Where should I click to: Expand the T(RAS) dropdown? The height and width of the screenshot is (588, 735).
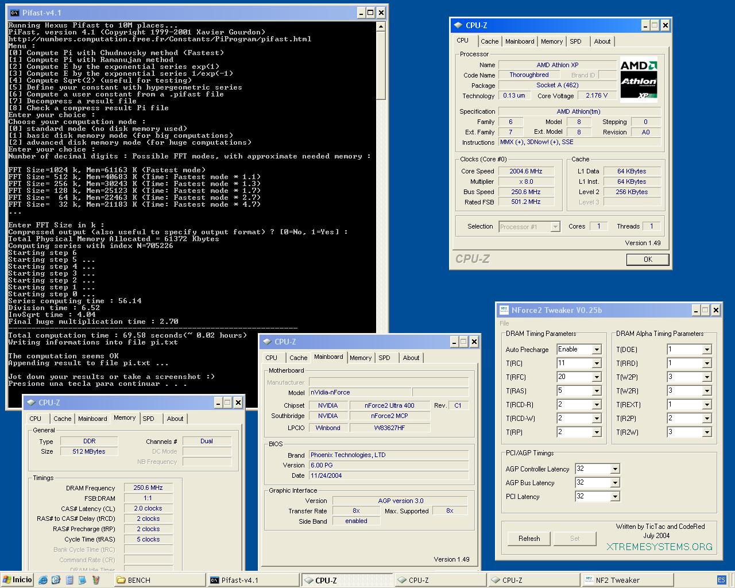point(596,391)
